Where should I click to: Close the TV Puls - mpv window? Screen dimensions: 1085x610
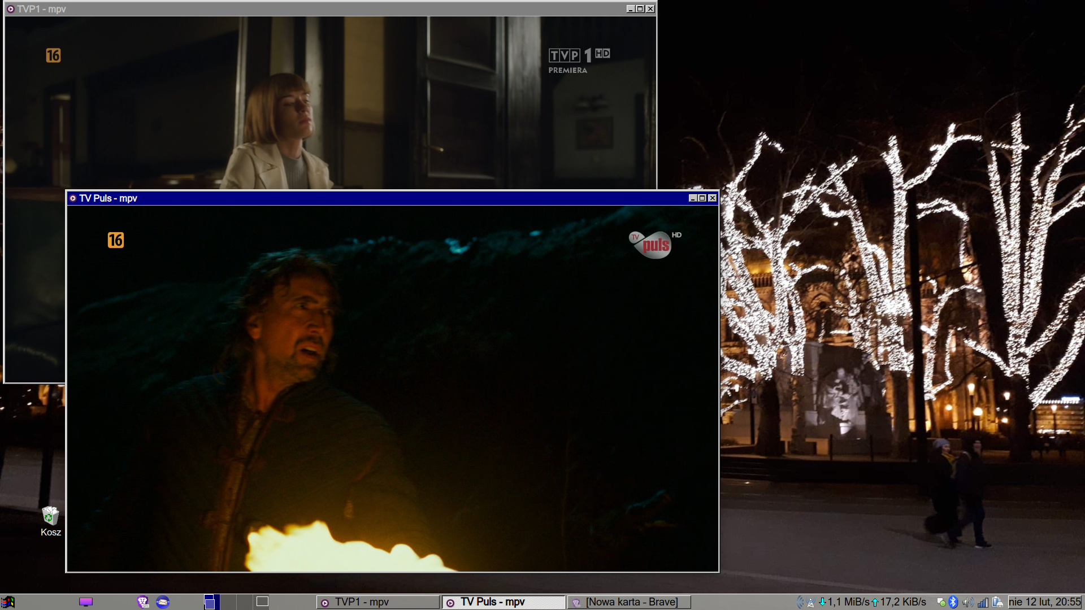(x=713, y=198)
